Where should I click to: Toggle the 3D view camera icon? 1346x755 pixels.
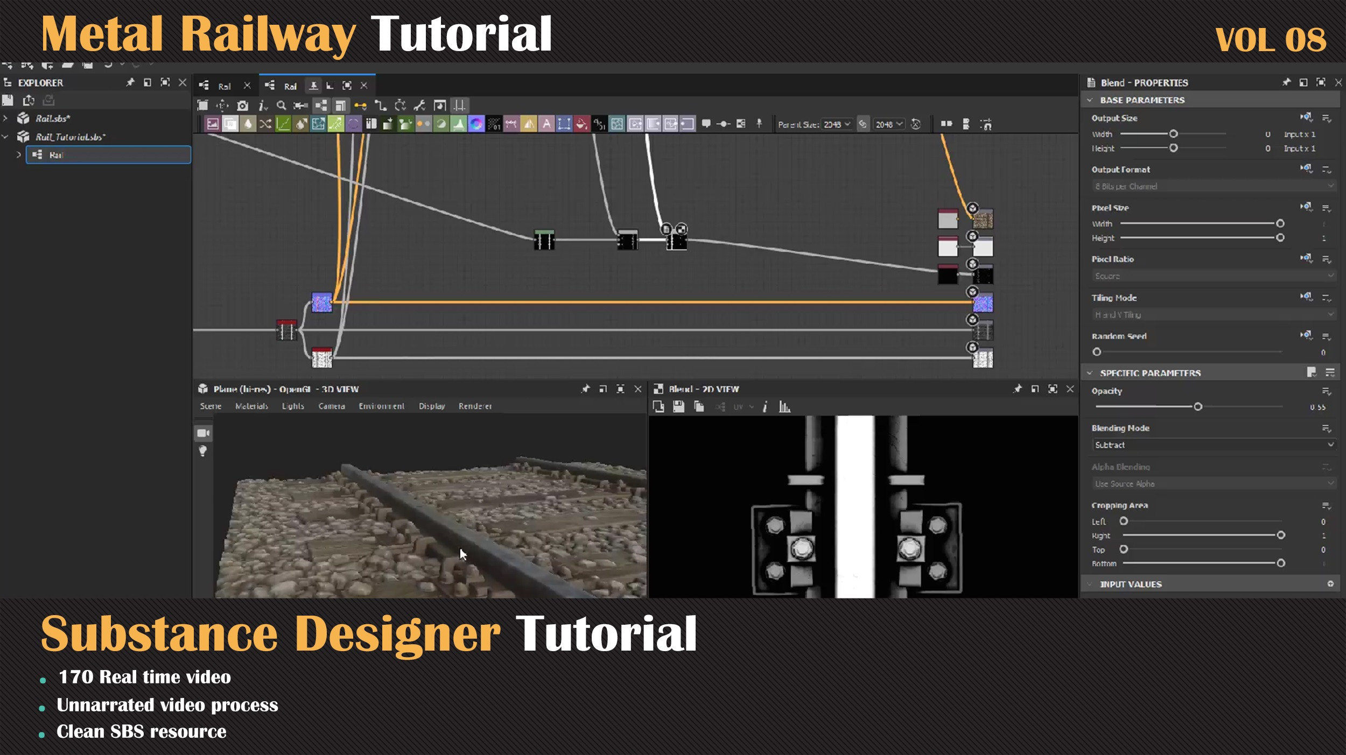[203, 433]
